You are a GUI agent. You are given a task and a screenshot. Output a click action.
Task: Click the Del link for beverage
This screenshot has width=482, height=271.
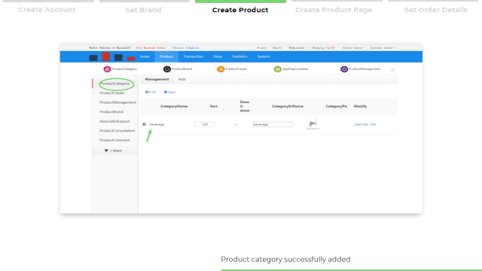click(x=373, y=124)
